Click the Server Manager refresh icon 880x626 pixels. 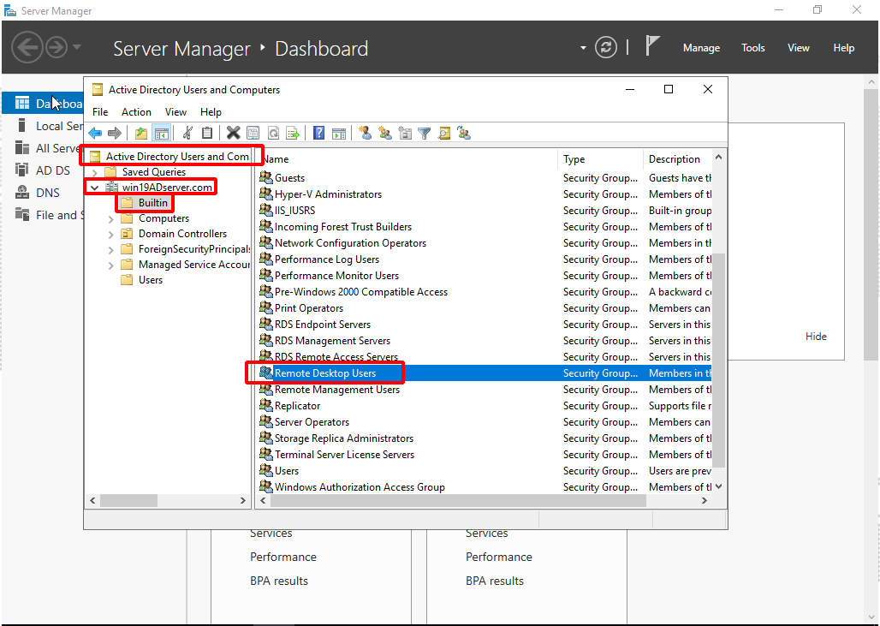click(x=605, y=48)
